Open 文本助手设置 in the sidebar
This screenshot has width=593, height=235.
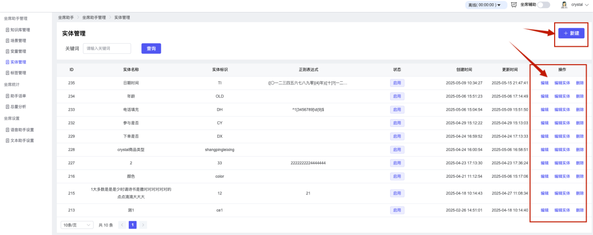click(x=22, y=140)
